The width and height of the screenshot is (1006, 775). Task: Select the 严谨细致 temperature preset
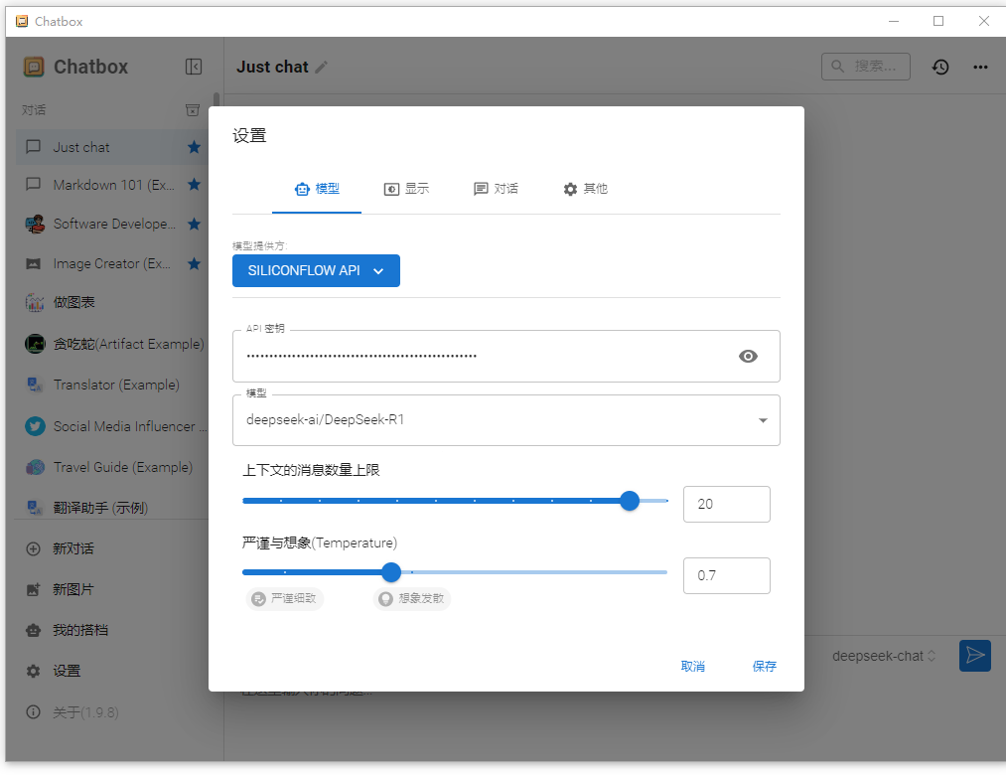[284, 598]
